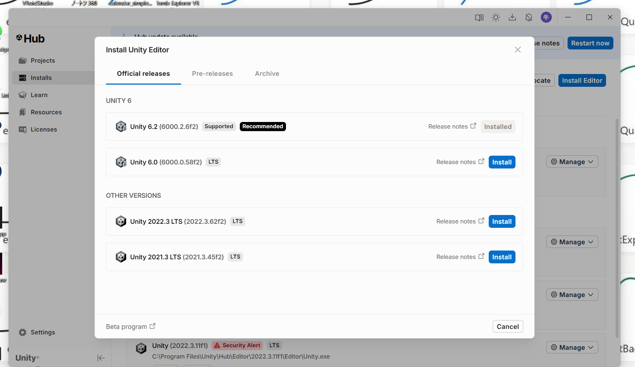This screenshot has height=367, width=635.
Task: Click the Security Alert badge
Action: click(237, 345)
